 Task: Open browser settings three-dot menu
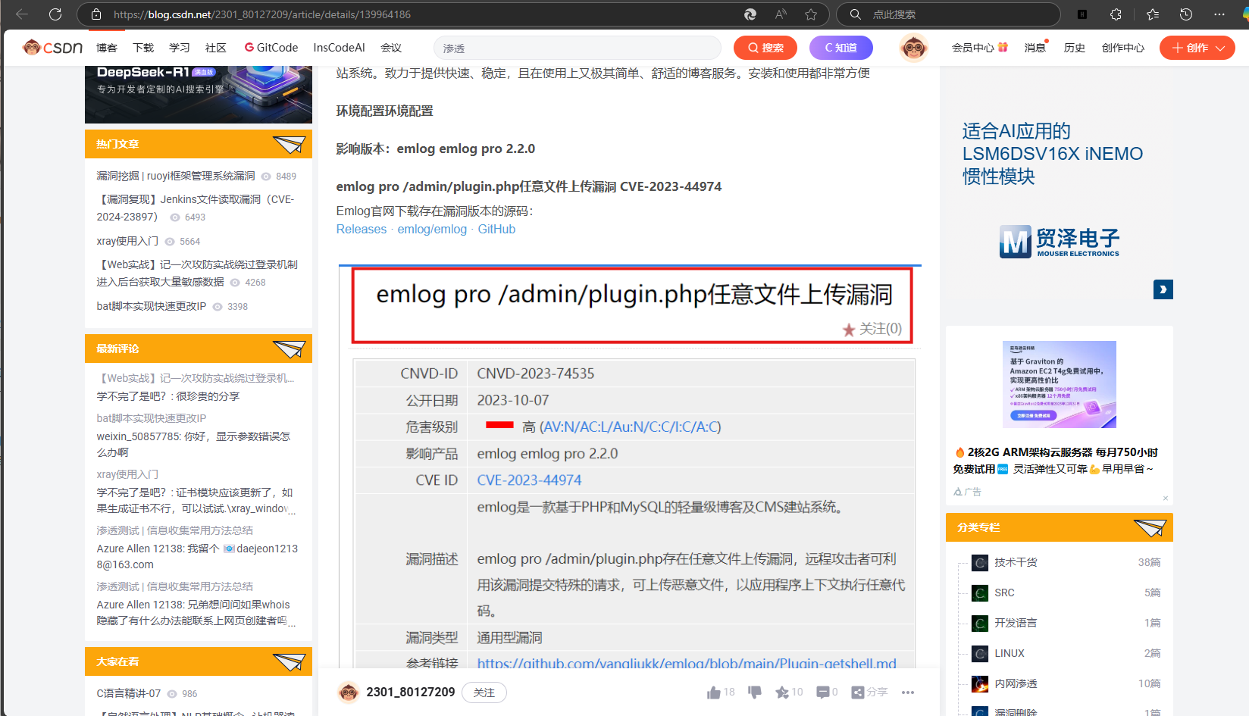coord(1219,14)
